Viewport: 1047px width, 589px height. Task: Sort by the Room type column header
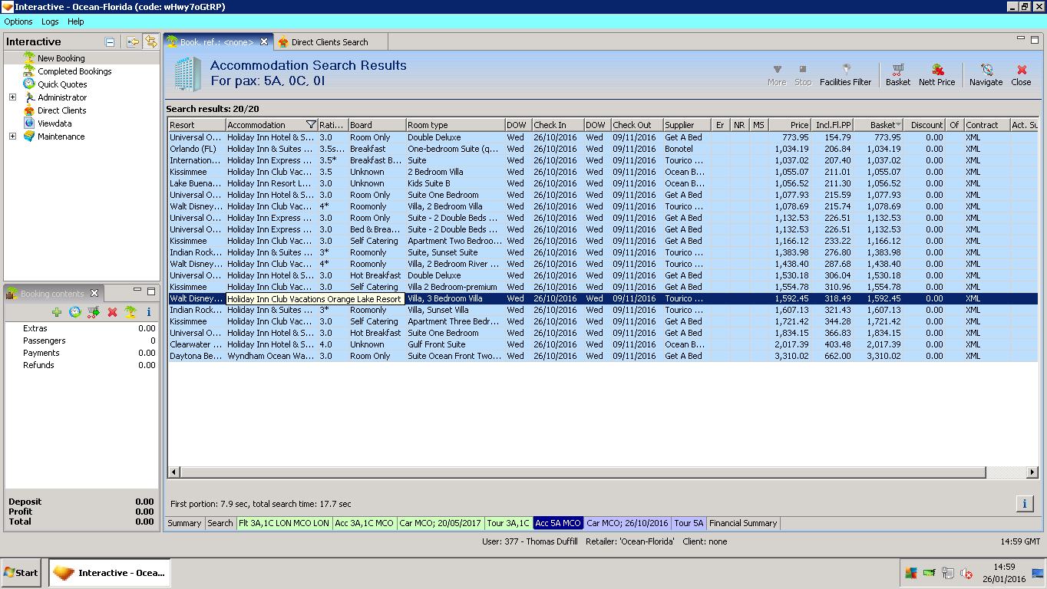(x=454, y=125)
